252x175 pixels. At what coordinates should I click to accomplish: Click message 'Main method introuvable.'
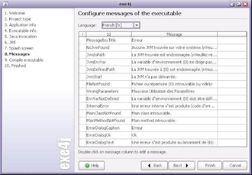tap(174, 121)
